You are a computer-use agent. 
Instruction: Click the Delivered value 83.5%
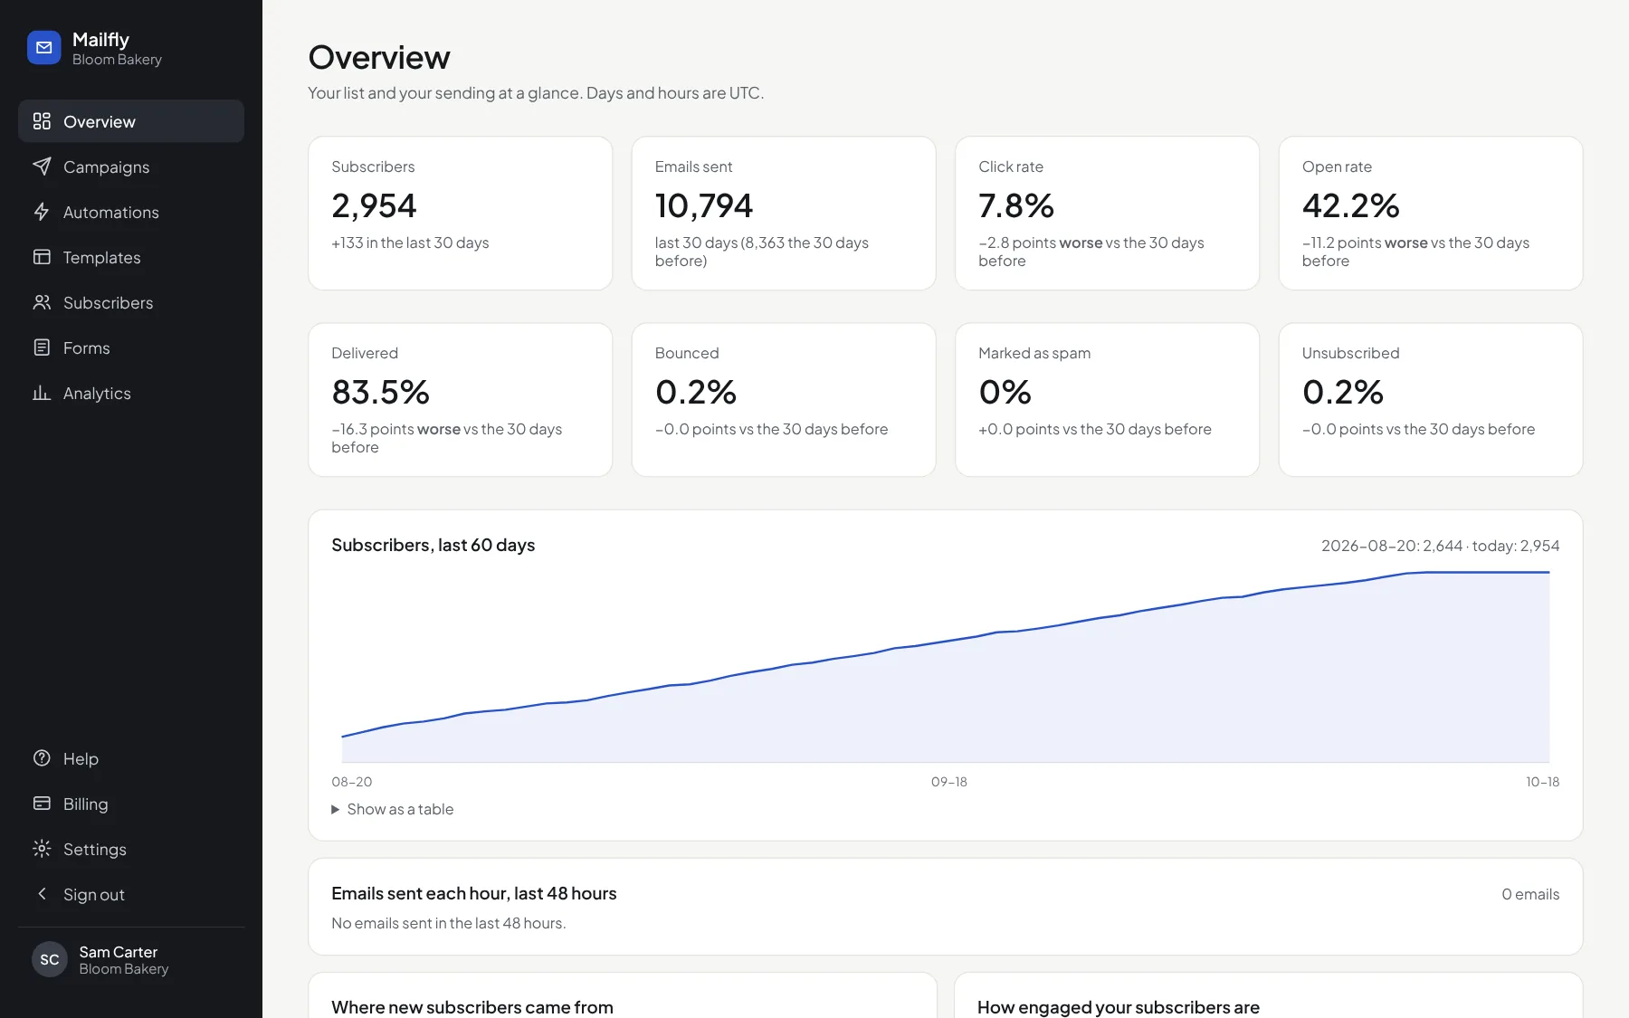coord(381,392)
